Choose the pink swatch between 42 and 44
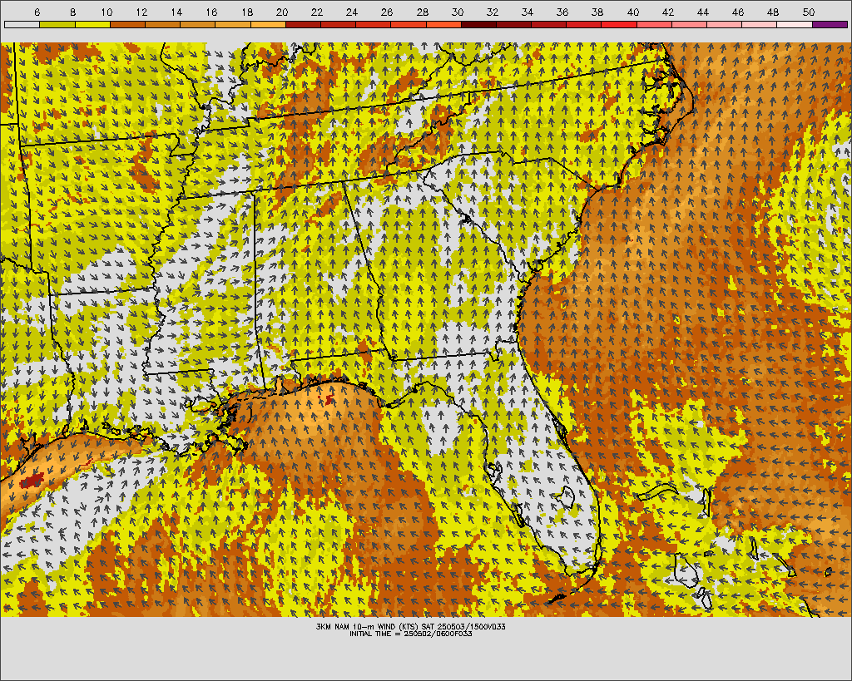 pyautogui.click(x=690, y=24)
